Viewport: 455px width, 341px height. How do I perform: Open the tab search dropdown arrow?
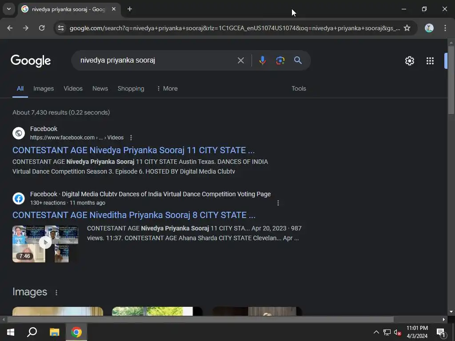click(9, 9)
